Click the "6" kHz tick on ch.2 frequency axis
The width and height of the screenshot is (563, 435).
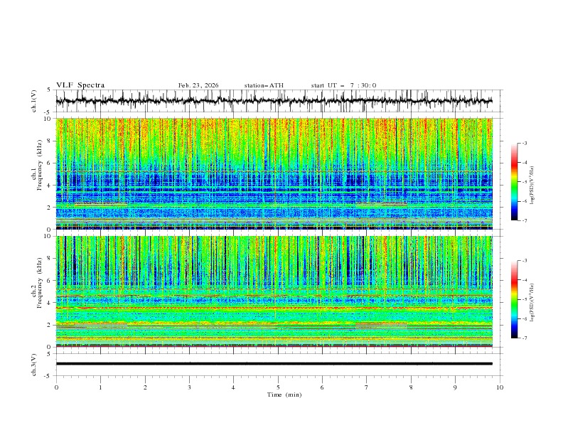pyautogui.click(x=50, y=281)
